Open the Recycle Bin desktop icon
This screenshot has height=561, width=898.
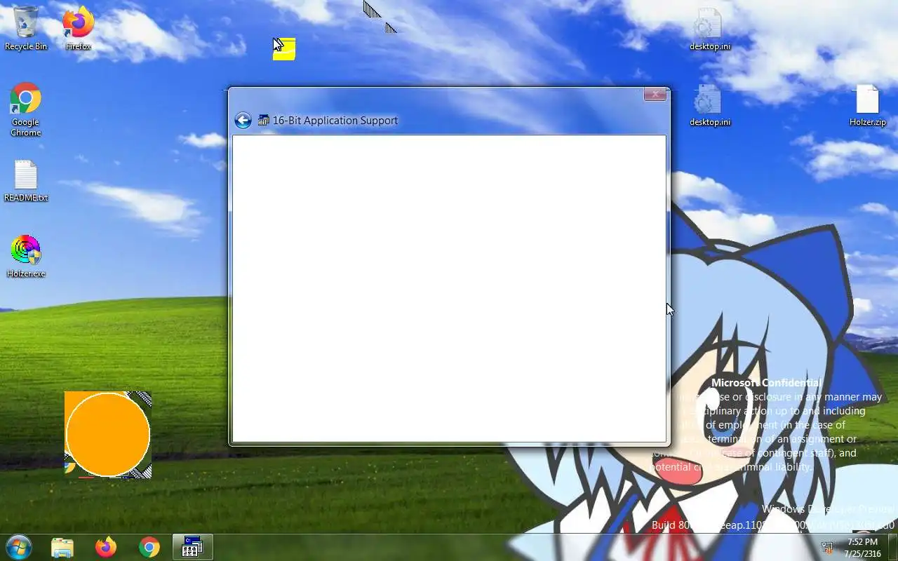tap(26, 28)
